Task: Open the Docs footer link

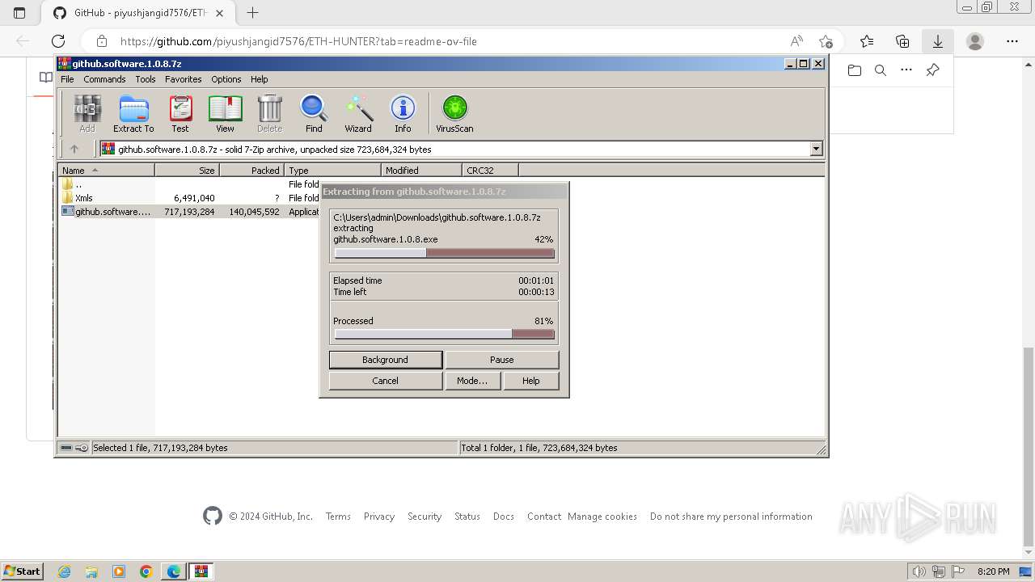Action: (504, 517)
